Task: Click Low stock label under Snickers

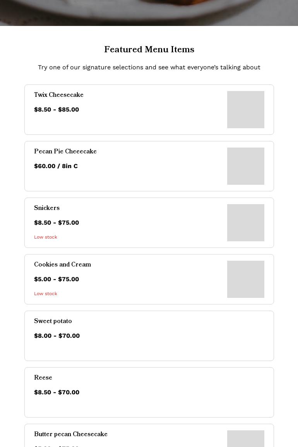Action: (46, 237)
